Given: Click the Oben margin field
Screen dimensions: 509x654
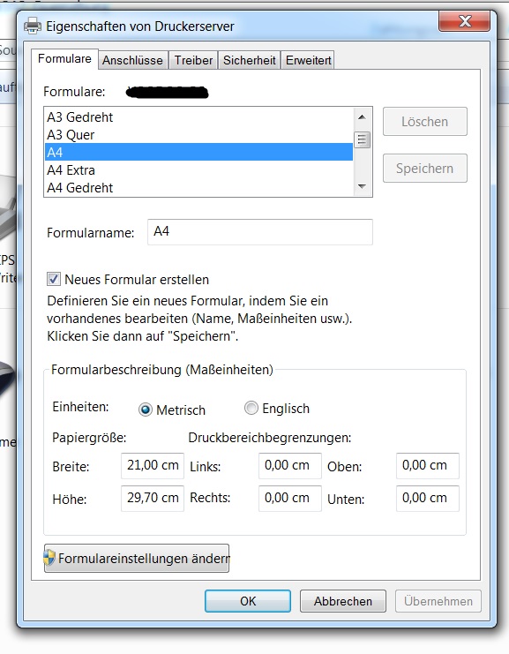Looking at the screenshot, I should coord(428,465).
